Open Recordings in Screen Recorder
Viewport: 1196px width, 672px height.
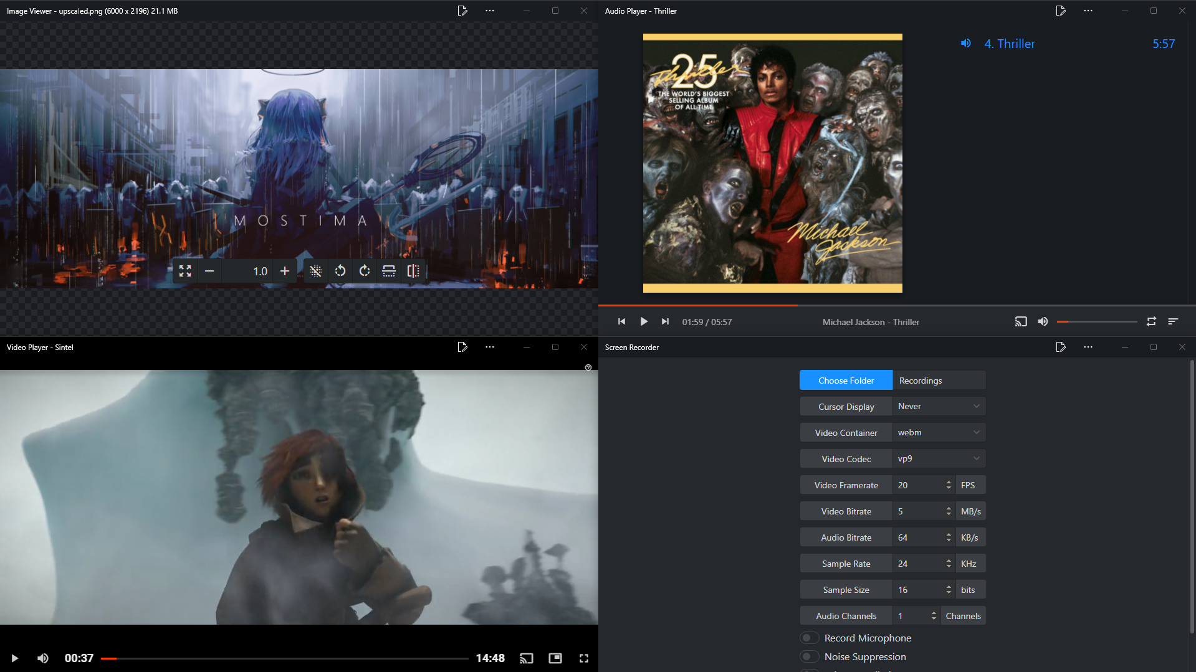(939, 381)
